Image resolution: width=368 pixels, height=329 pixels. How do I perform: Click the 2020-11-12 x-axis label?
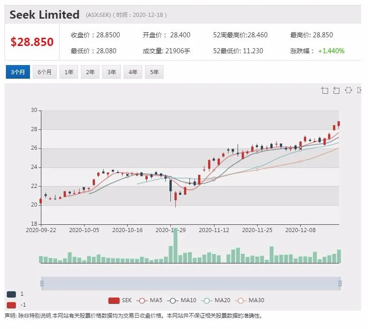214,230
